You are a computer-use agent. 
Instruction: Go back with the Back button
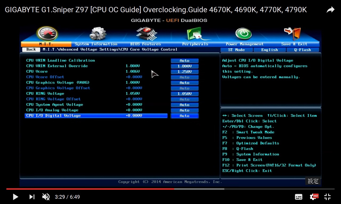pos(31,49)
